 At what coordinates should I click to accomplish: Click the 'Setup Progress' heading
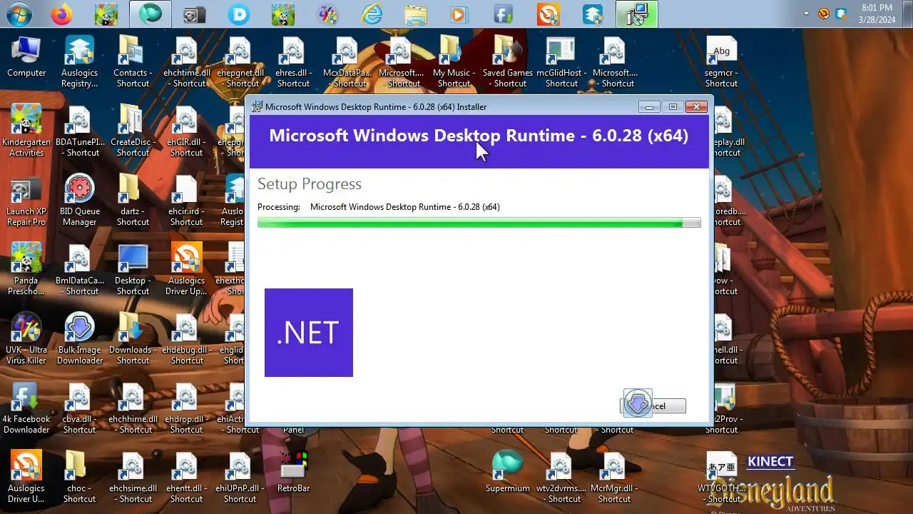[x=310, y=184]
